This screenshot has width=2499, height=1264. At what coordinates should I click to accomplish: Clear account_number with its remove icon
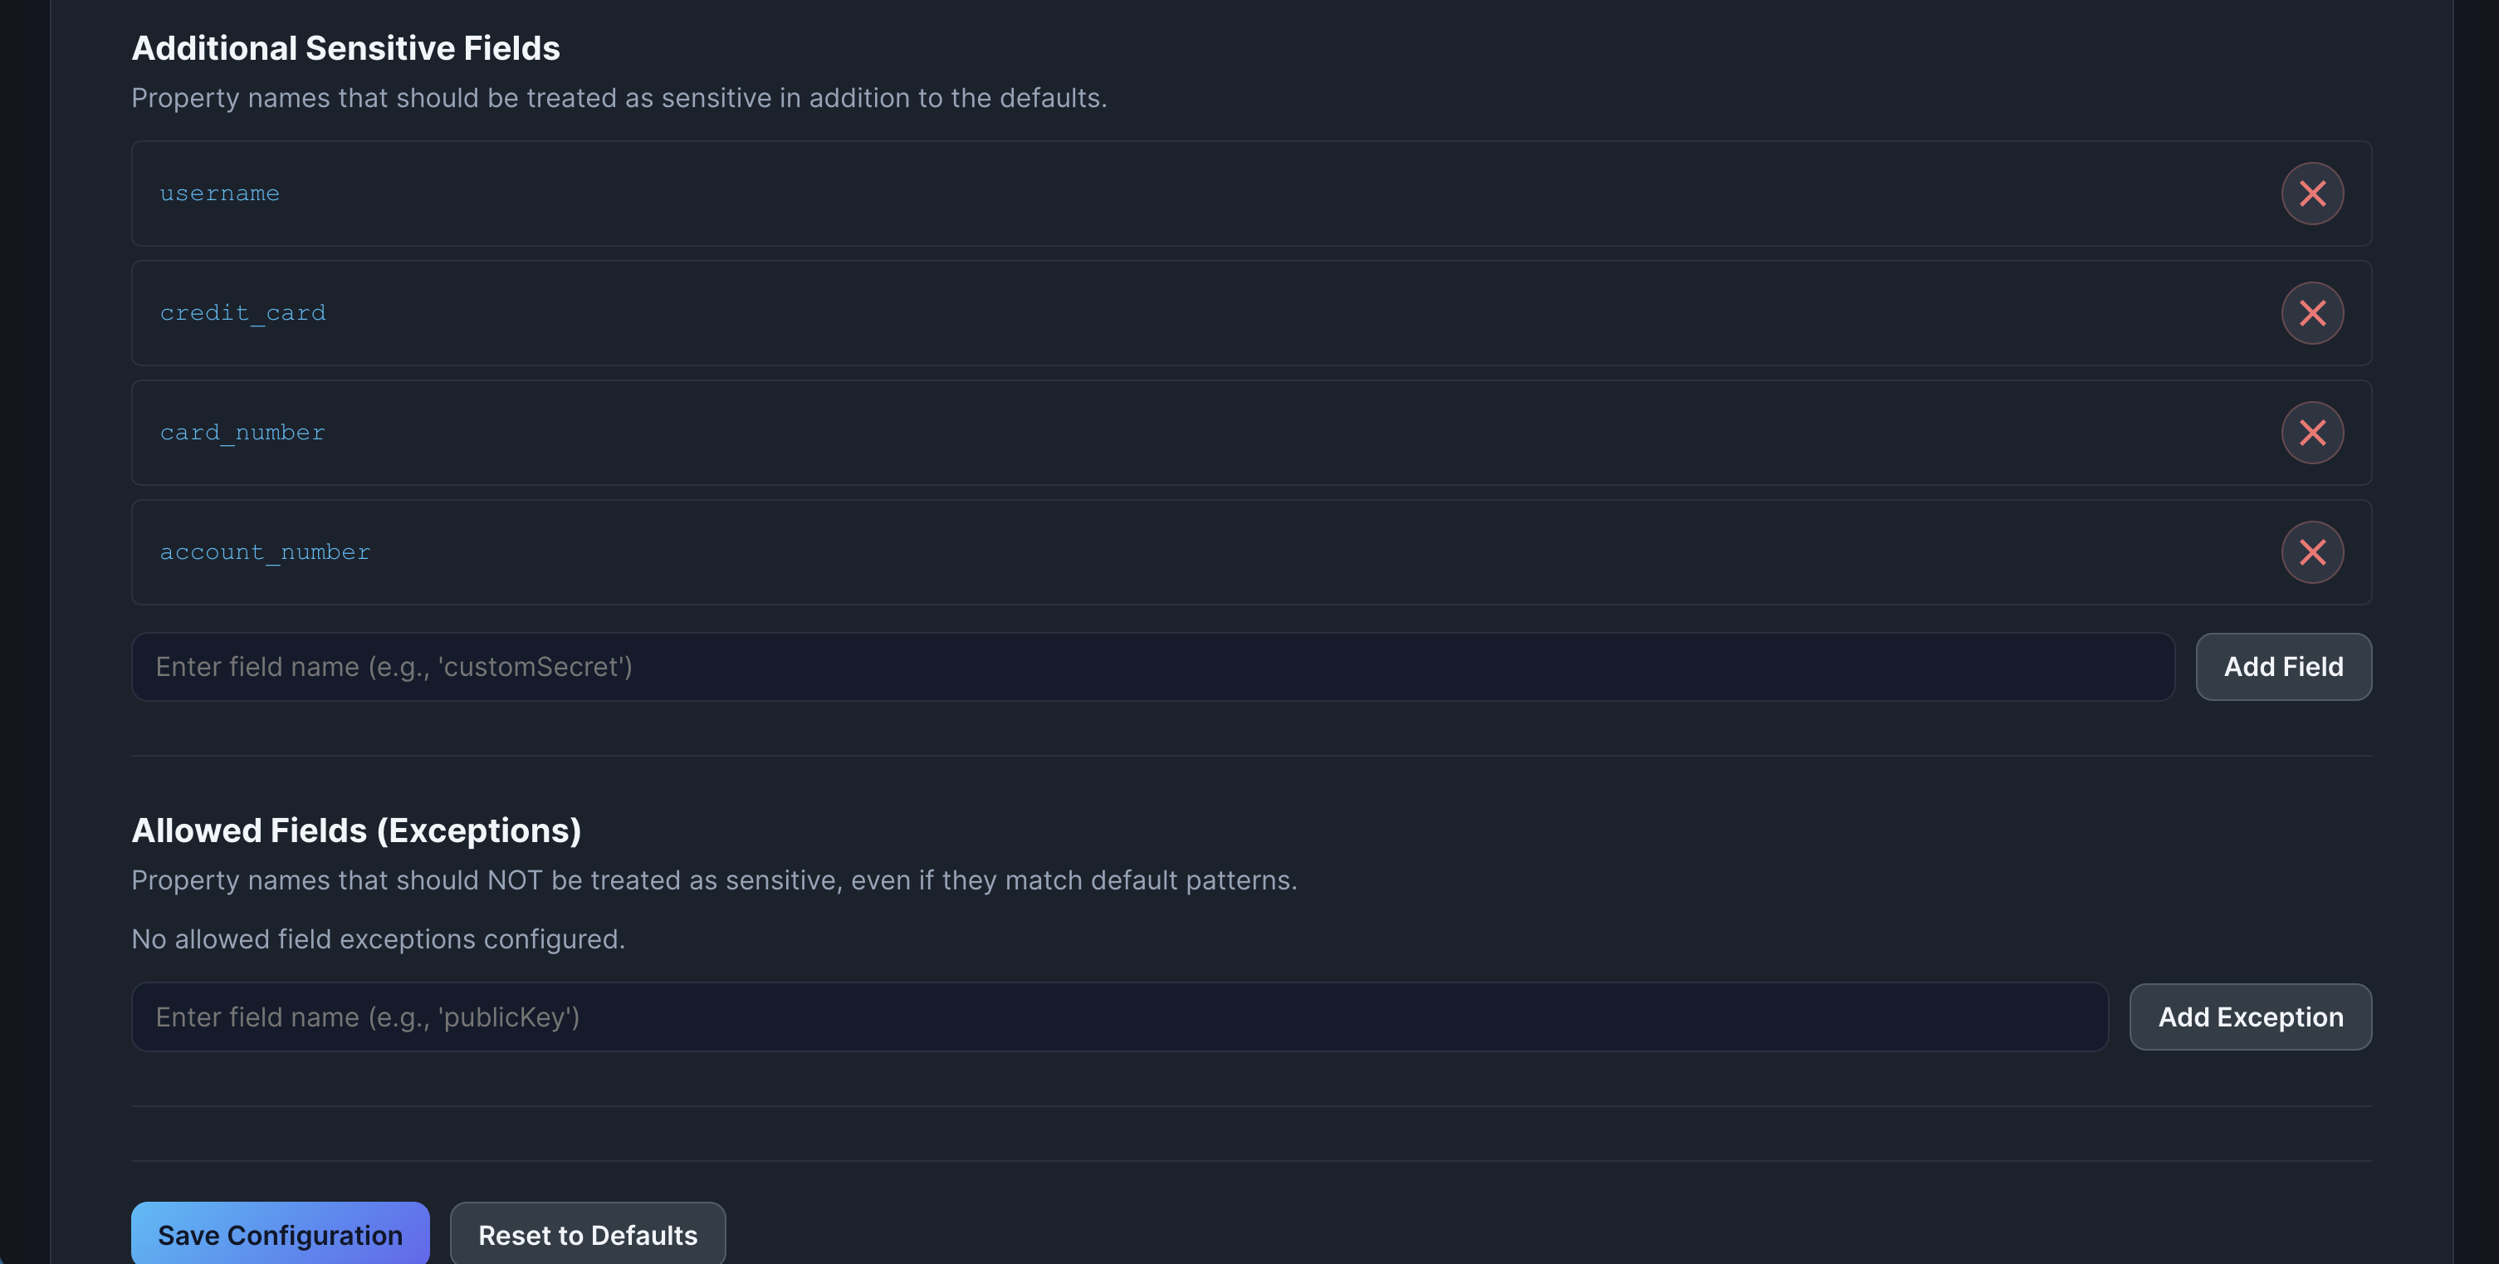[x=2313, y=552]
